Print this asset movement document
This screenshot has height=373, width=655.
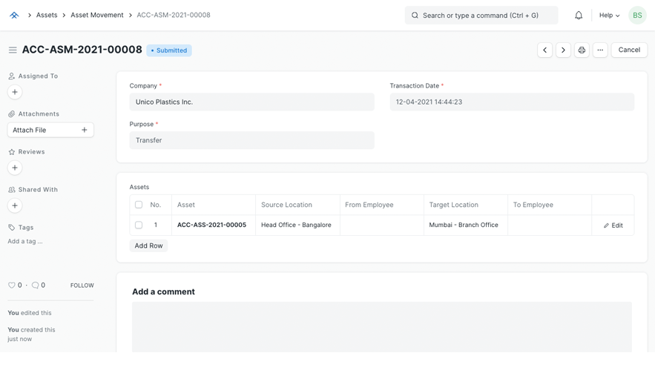[582, 50]
